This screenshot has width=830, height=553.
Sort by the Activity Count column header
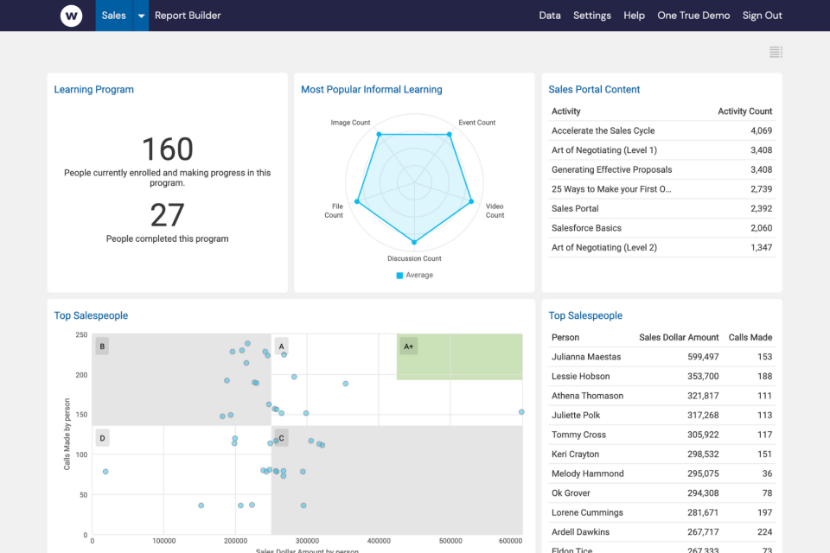point(744,111)
